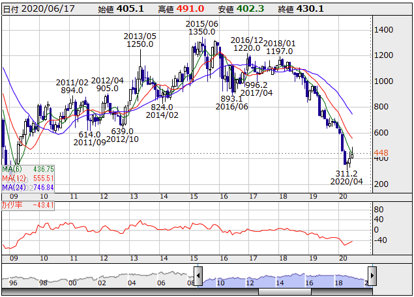Click year 02 in the overview timeline

[102, 283]
